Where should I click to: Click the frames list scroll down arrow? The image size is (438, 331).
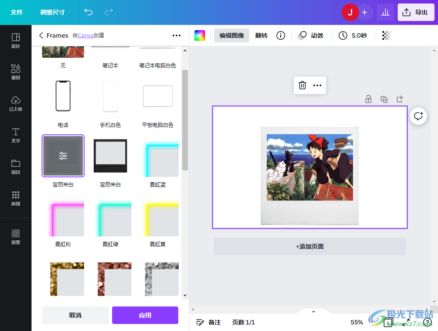185,296
